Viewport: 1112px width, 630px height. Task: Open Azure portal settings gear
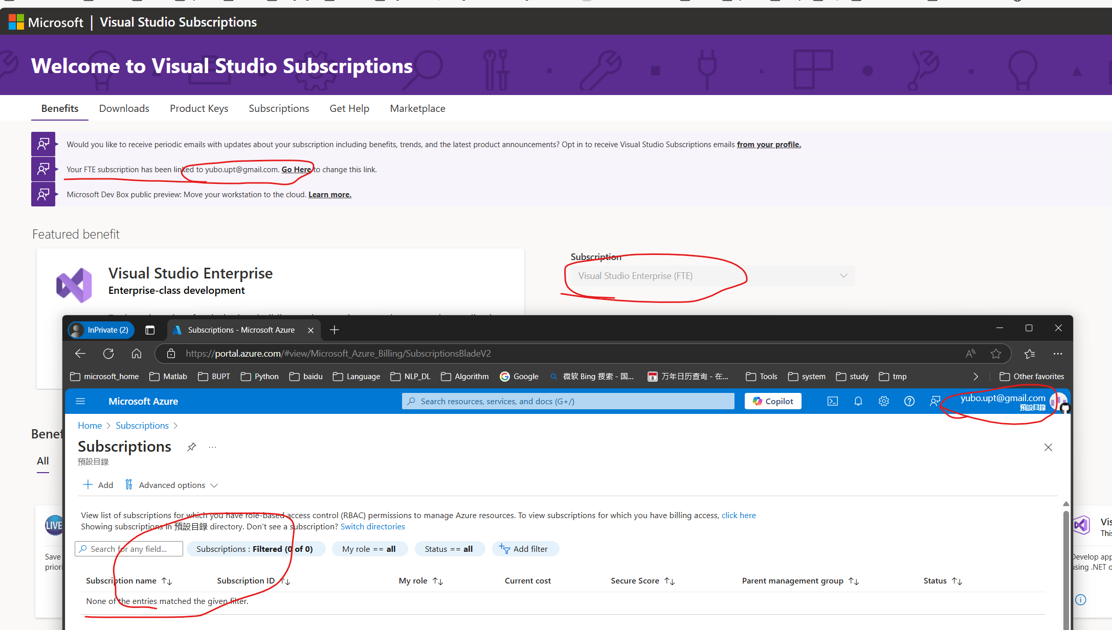coord(884,401)
